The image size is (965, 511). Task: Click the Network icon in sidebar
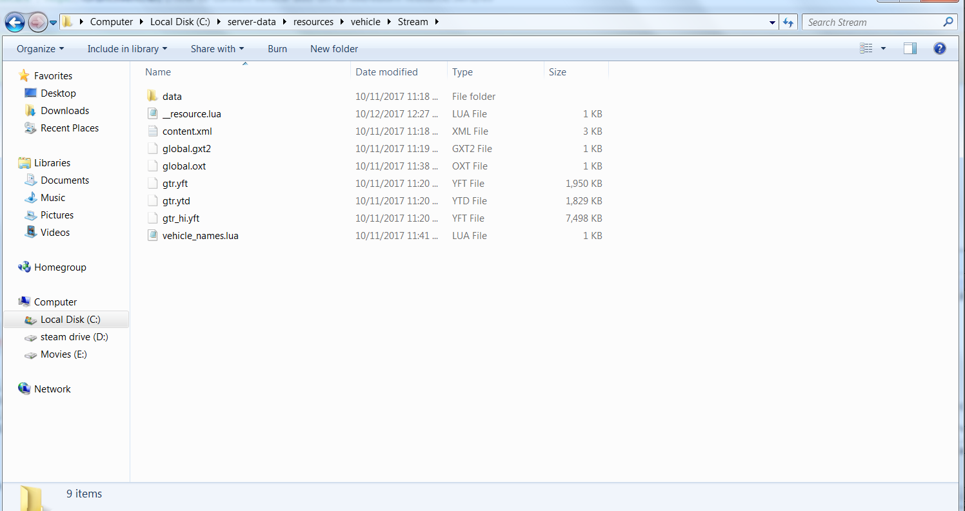tap(25, 389)
